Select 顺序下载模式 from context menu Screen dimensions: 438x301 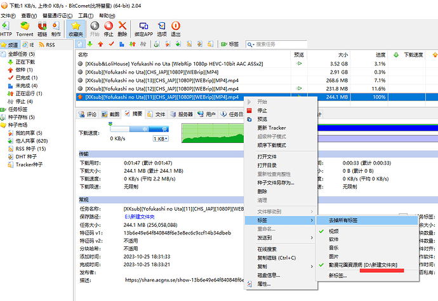point(272,145)
